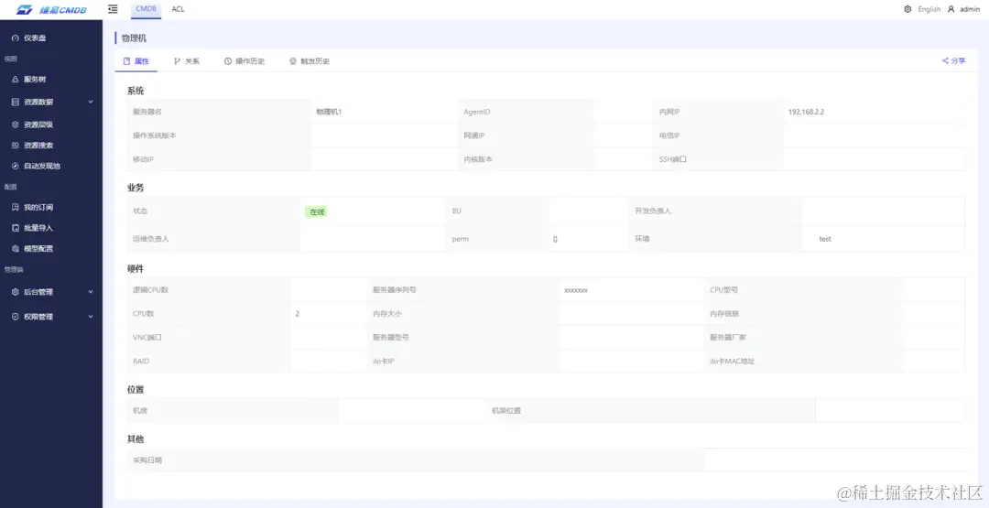
Task: Click the 物理机 page title
Action: coord(134,38)
